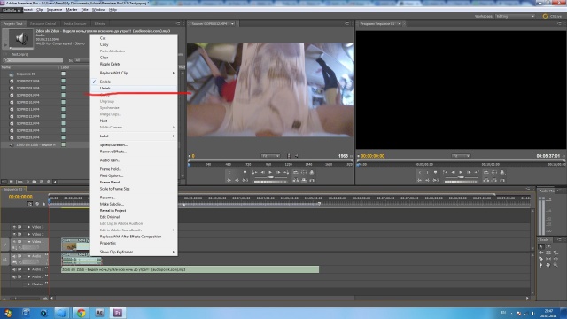The height and width of the screenshot is (319, 567).
Task: Select the Pen tool in Tools panel
Action: point(541,265)
